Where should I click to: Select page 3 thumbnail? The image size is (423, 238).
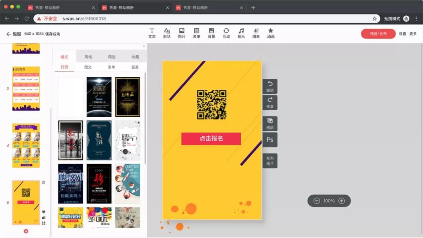point(26,88)
